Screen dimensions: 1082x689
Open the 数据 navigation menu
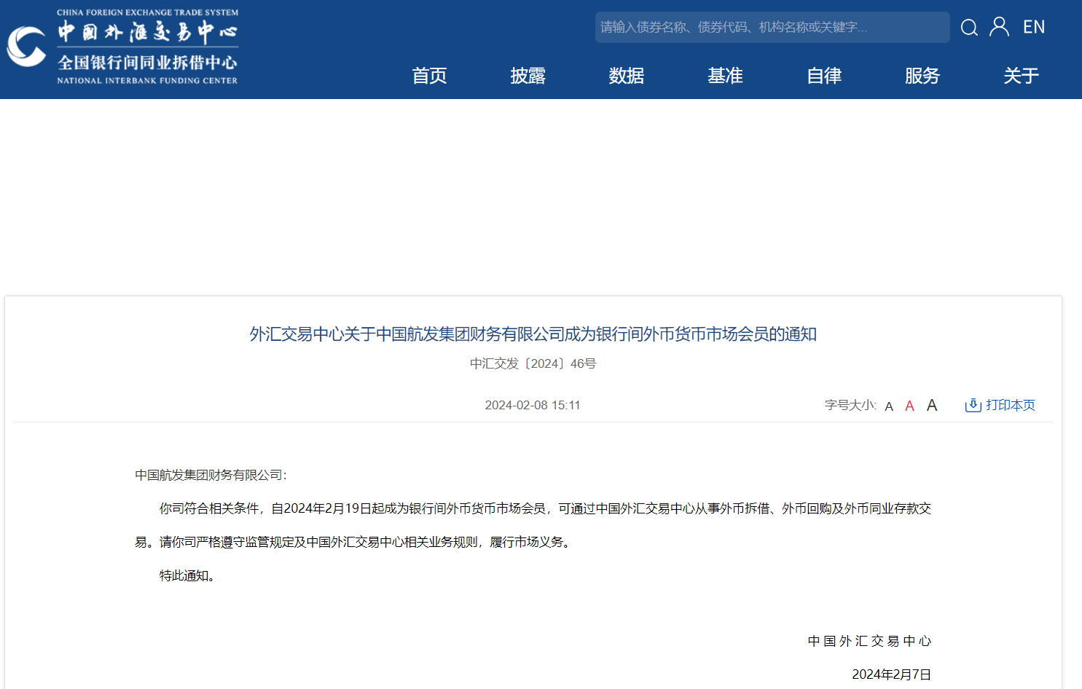pyautogui.click(x=627, y=76)
